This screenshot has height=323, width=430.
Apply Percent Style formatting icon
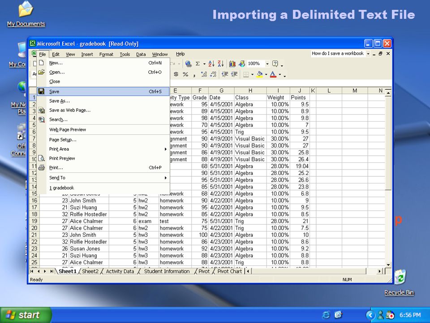pos(185,74)
